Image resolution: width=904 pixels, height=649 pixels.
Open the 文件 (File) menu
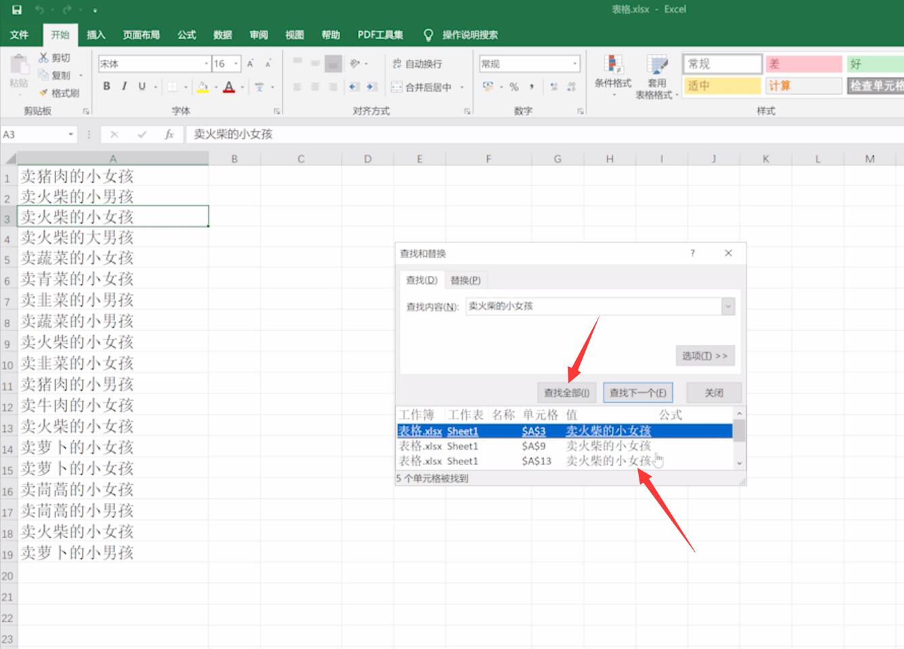[x=19, y=34]
